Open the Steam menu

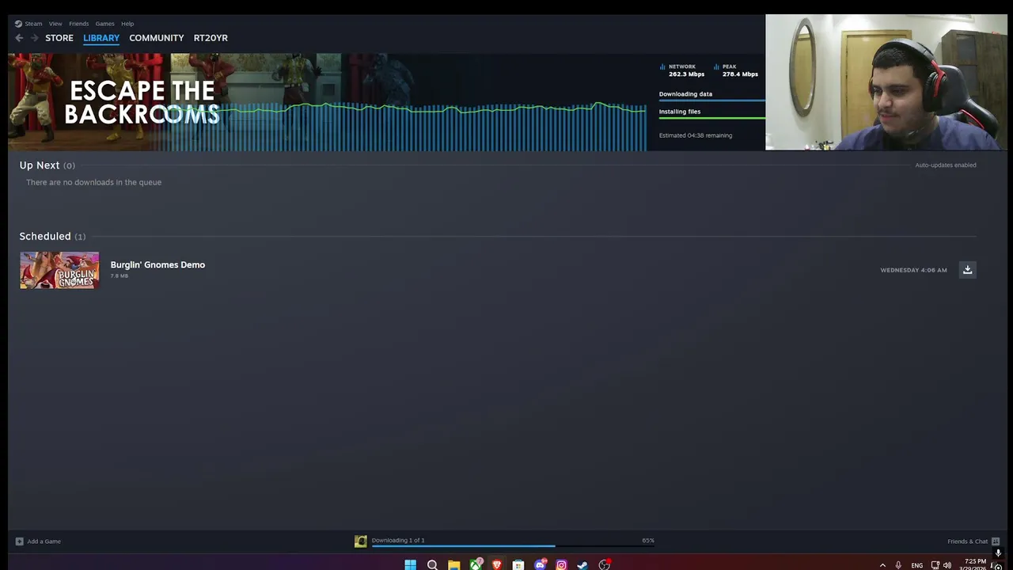pyautogui.click(x=28, y=24)
